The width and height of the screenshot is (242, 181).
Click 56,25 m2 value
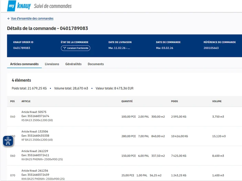(155, 175)
